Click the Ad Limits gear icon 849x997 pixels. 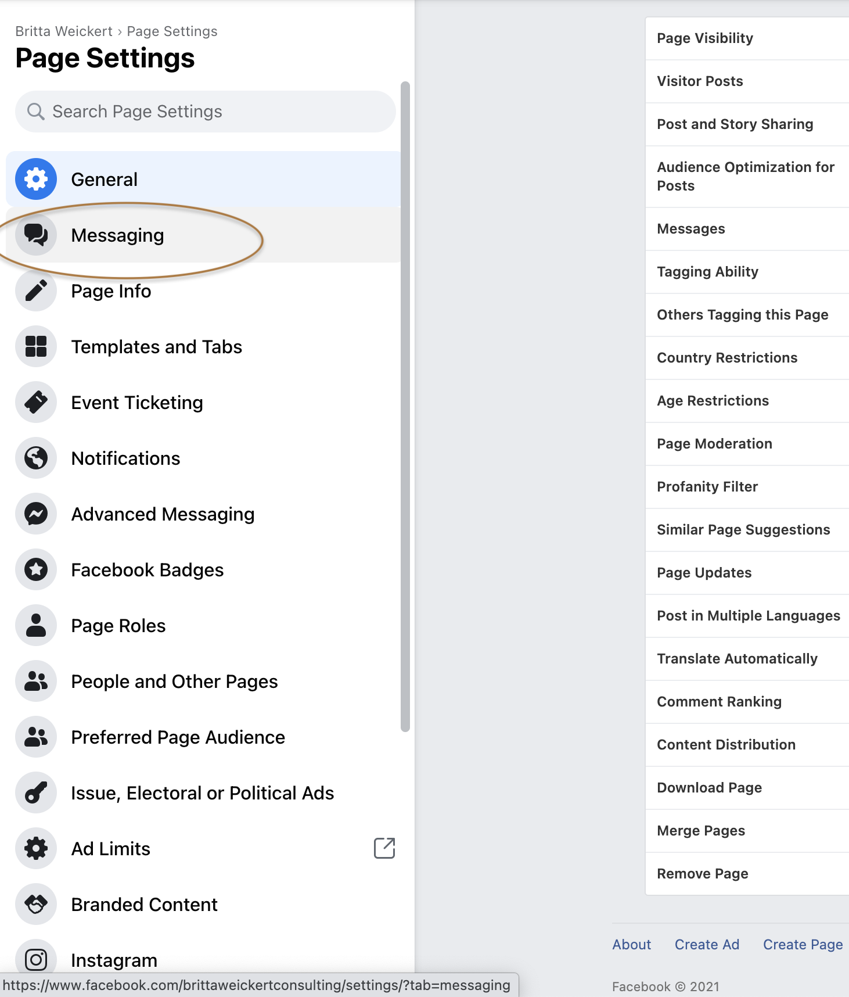36,848
